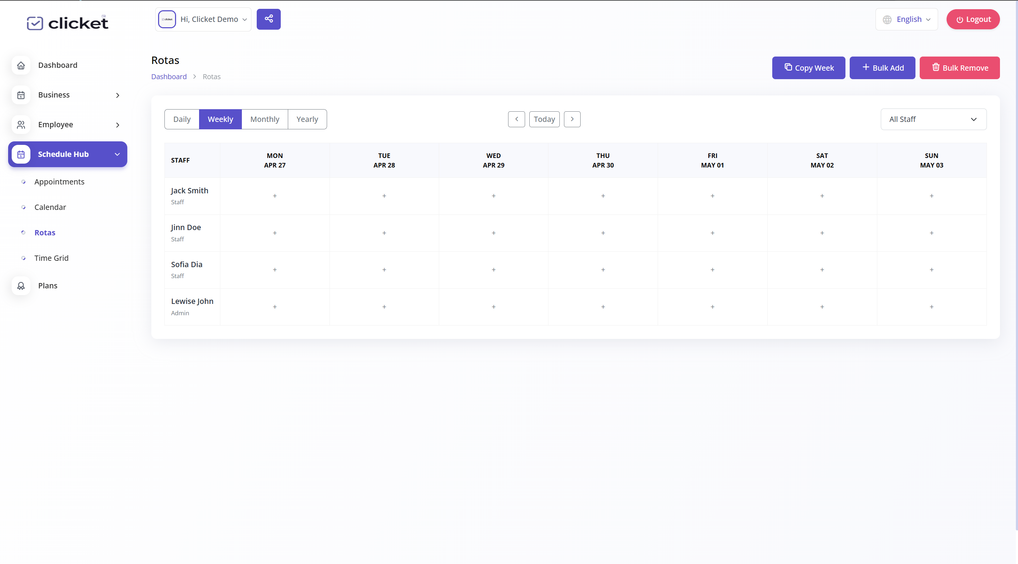Go to previous week with left arrow

pyautogui.click(x=517, y=119)
